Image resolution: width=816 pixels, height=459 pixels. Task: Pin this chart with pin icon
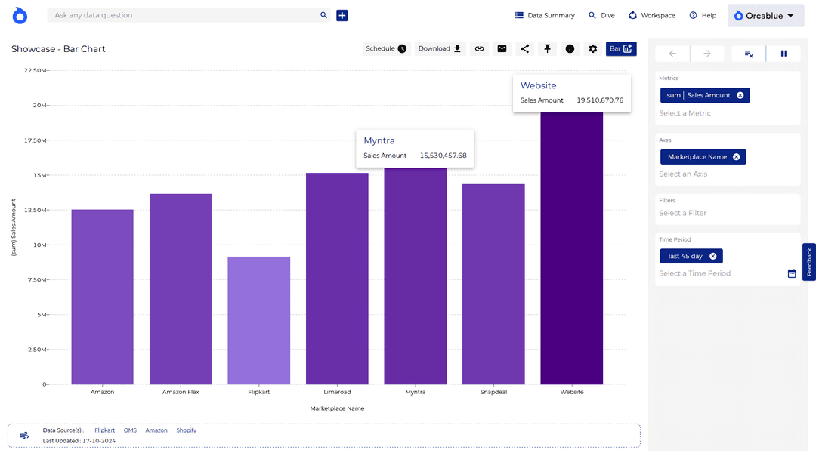point(548,49)
